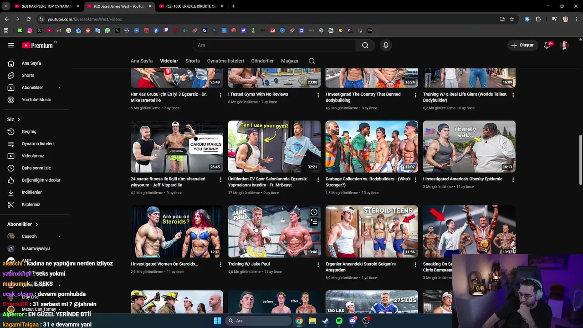The image size is (583, 328).
Task: Click the Windows taskbar search box
Action: tap(259, 321)
